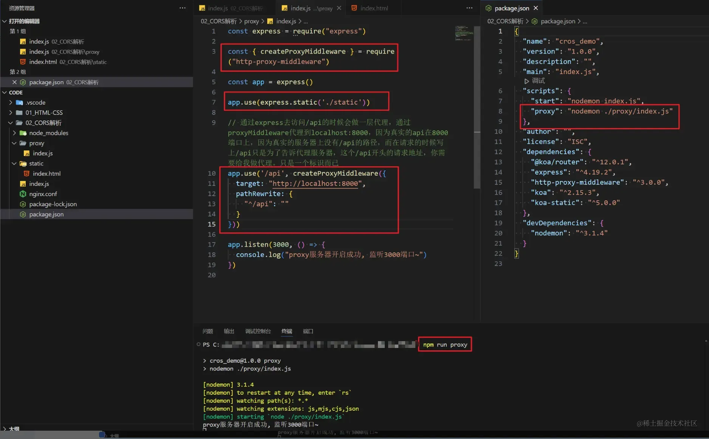The width and height of the screenshot is (709, 439).
Task: Click the "nodemon": "^3.1.4" line
Action: pos(569,233)
